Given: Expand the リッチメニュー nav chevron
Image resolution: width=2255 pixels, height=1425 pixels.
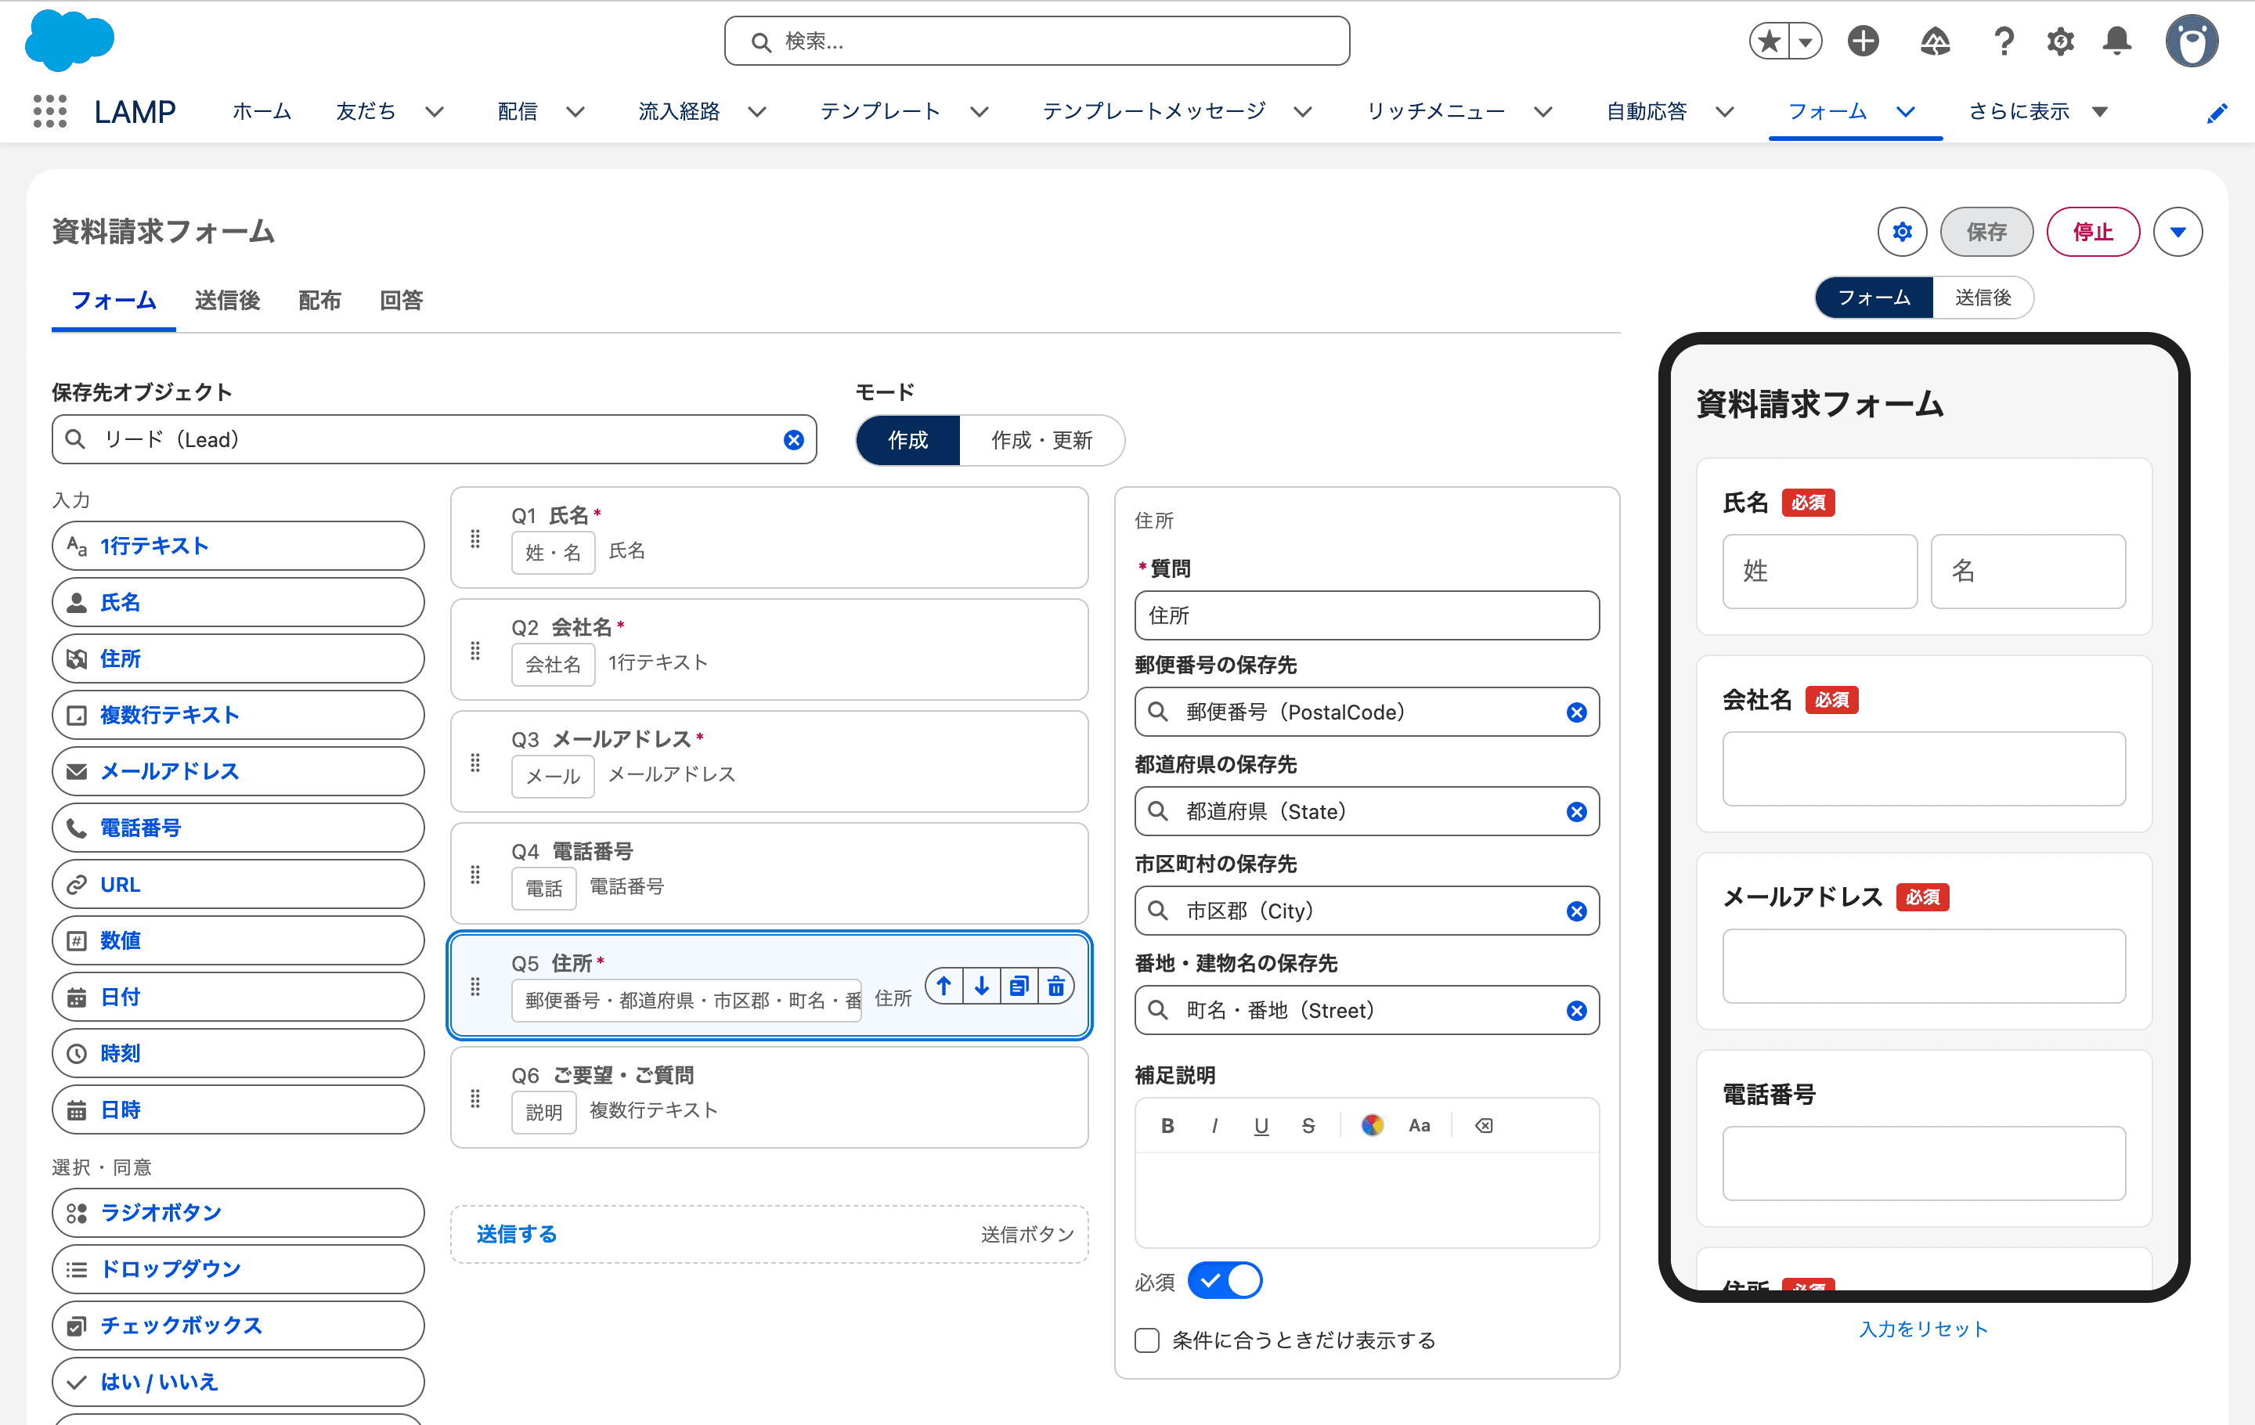Looking at the screenshot, I should 1543,112.
